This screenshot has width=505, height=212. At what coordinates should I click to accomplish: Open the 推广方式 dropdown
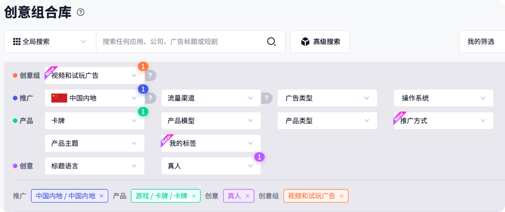point(444,120)
